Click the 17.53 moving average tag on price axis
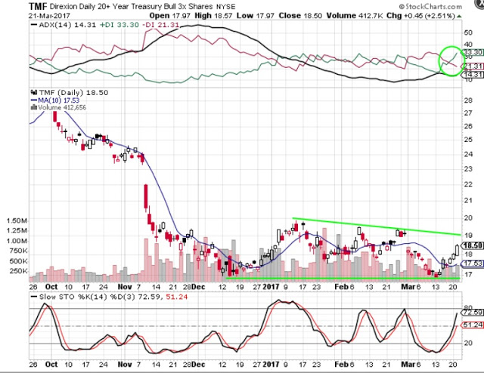 click(x=473, y=264)
